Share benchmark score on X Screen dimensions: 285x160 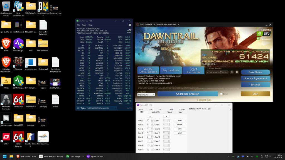(232, 72)
